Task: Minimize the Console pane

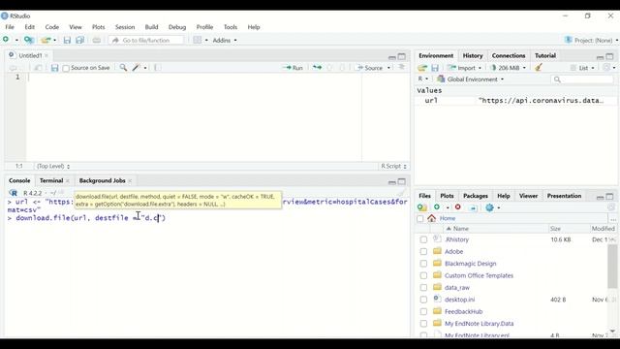Action: [x=391, y=181]
